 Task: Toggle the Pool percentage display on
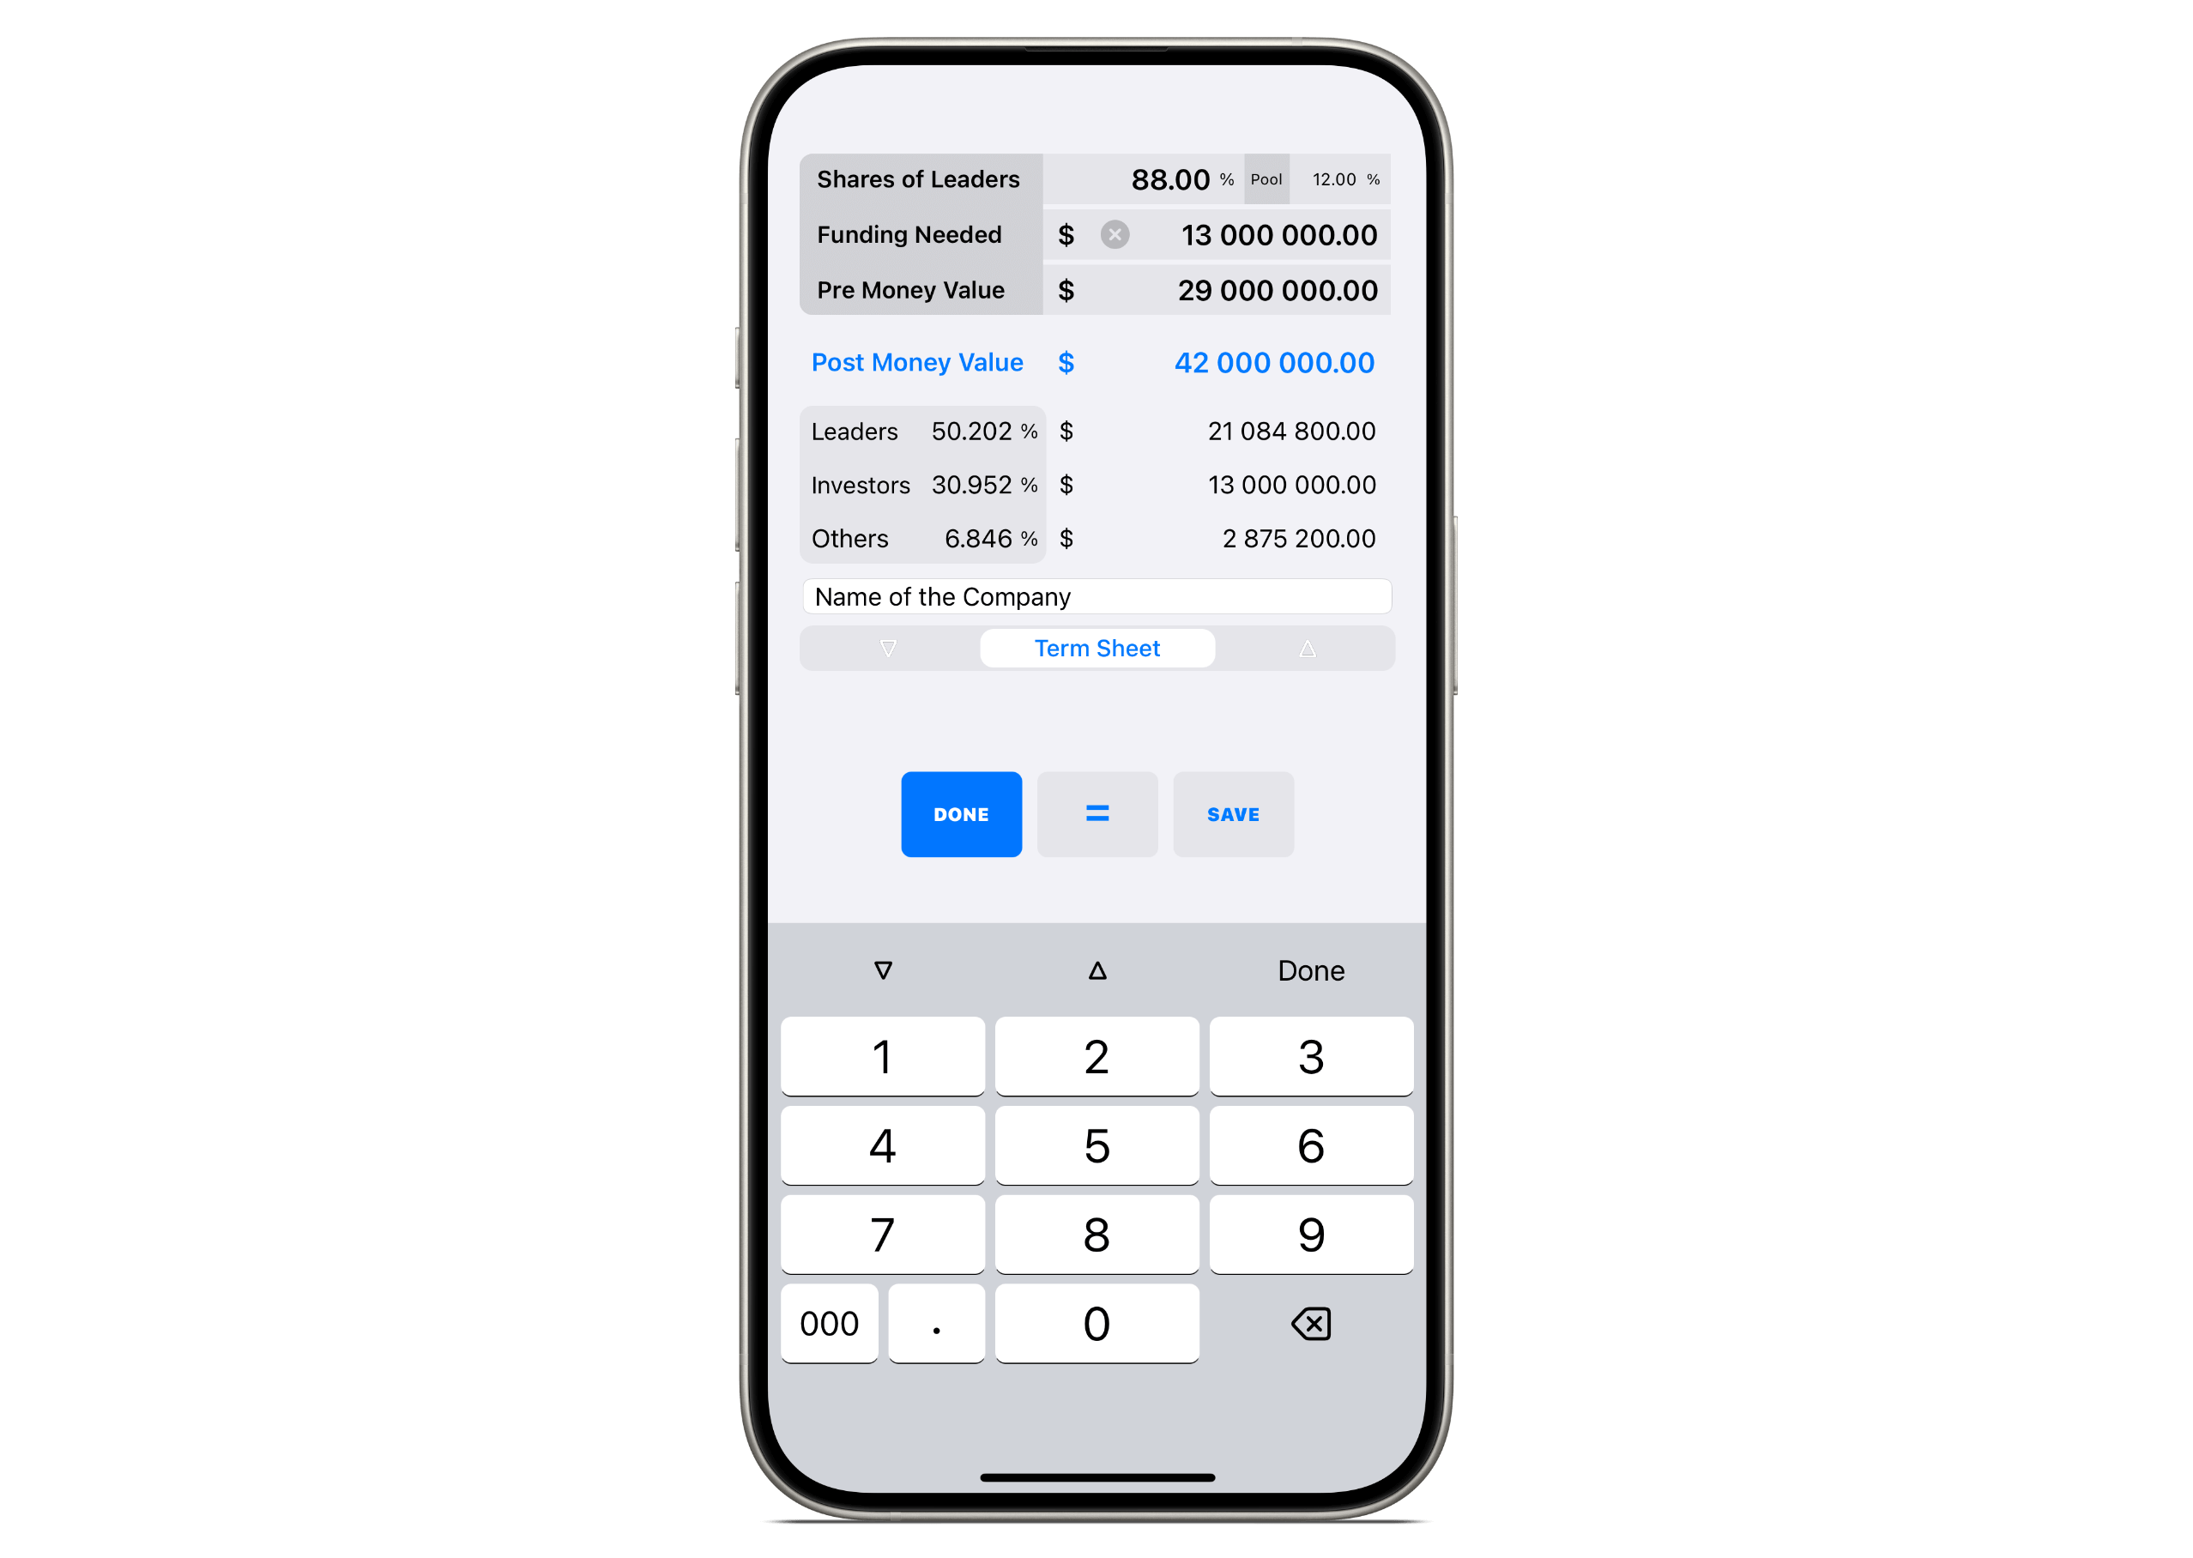(1264, 180)
